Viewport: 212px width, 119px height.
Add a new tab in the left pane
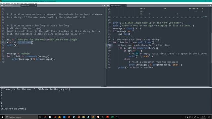pos(102,6)
